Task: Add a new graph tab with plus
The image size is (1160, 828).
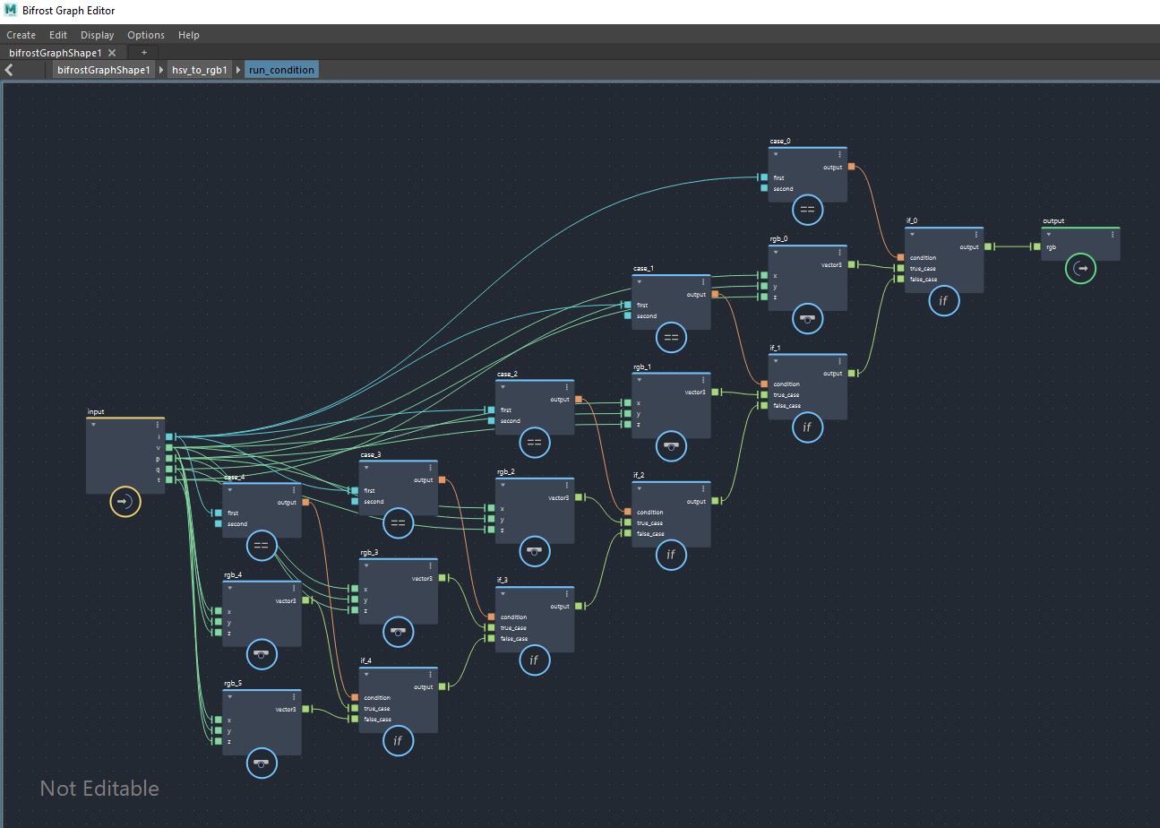Action: tap(143, 53)
